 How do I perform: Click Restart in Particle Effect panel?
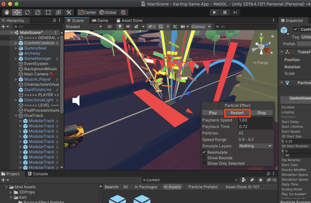(x=237, y=113)
